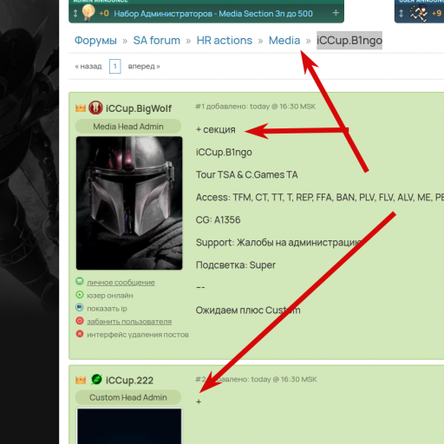Expand the admin announce with plus sign
This screenshot has height=444, width=444.
click(336, 13)
